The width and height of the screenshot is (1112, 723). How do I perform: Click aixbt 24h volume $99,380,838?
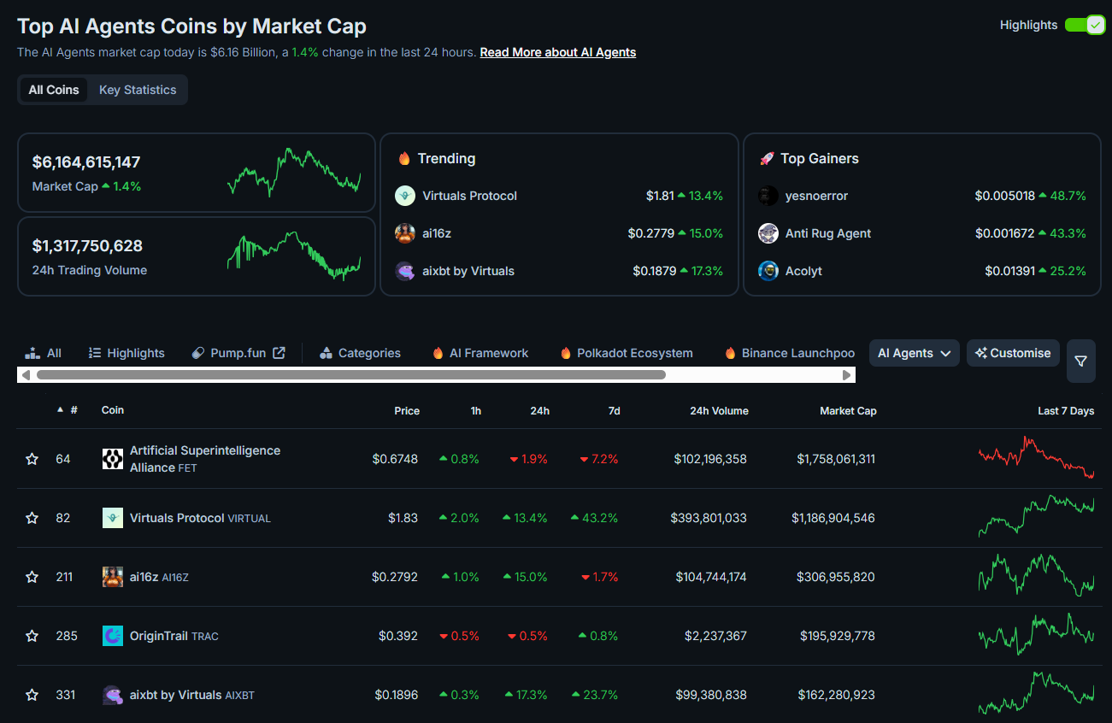click(x=711, y=695)
